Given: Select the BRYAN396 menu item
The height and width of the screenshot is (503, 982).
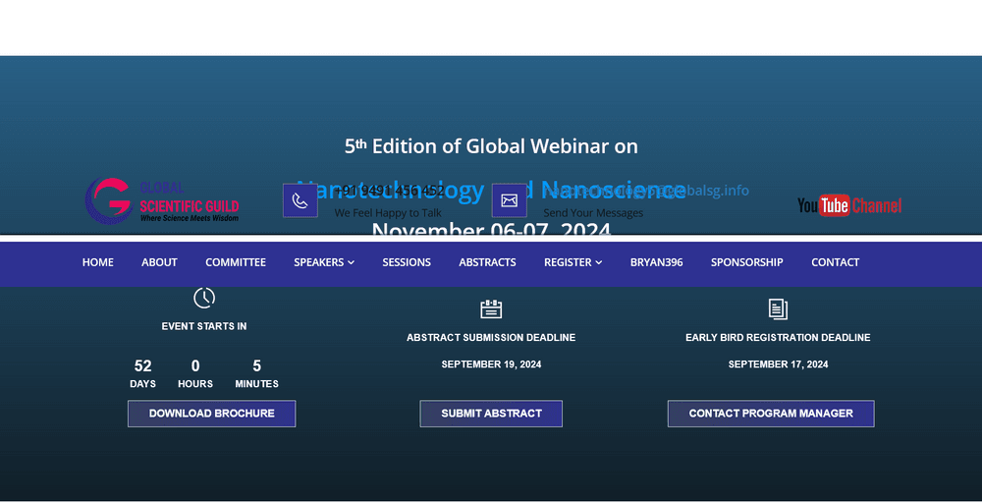Looking at the screenshot, I should coord(656,262).
